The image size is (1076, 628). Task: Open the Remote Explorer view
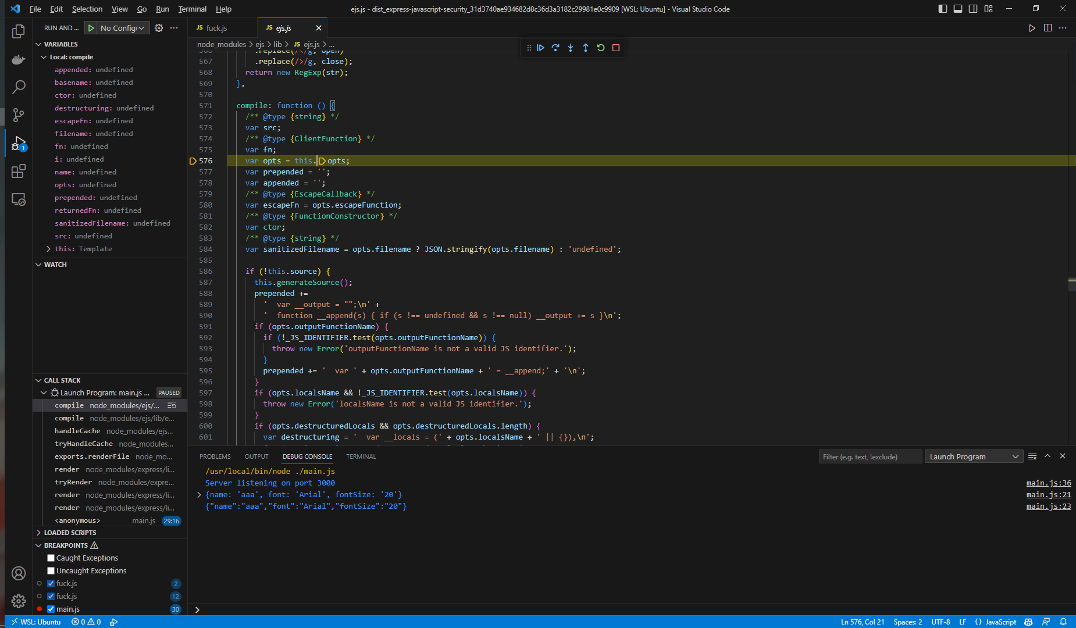19,199
